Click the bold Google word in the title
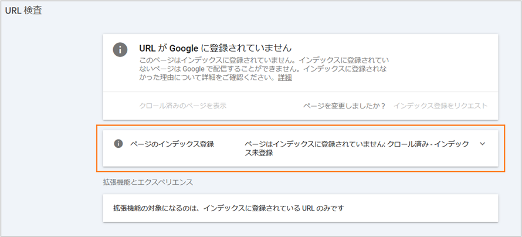The width and height of the screenshot is (522, 237). (x=184, y=48)
